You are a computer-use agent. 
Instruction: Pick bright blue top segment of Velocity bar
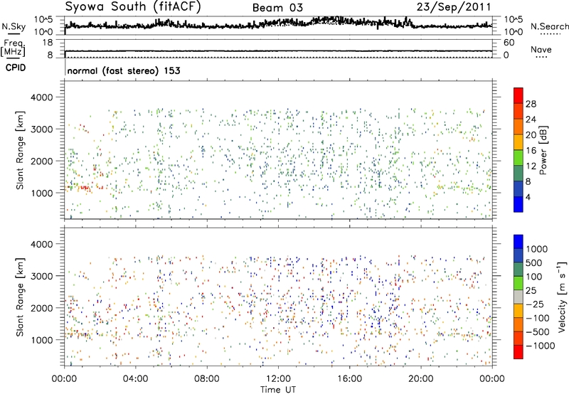click(519, 242)
